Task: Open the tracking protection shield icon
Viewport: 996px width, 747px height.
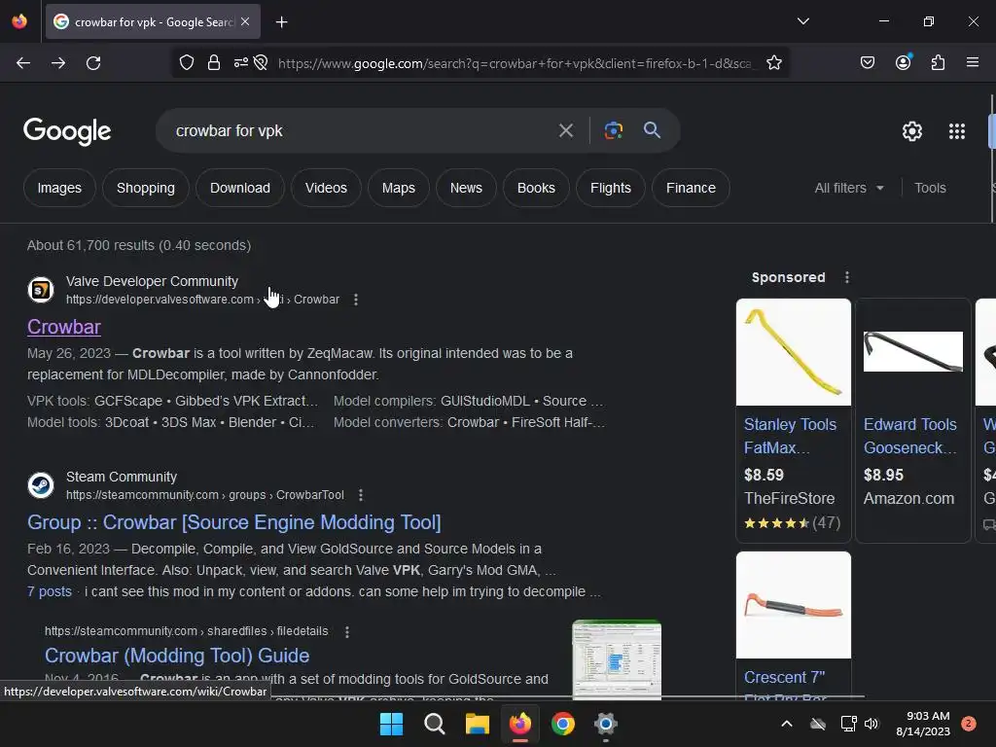Action: [x=186, y=63]
